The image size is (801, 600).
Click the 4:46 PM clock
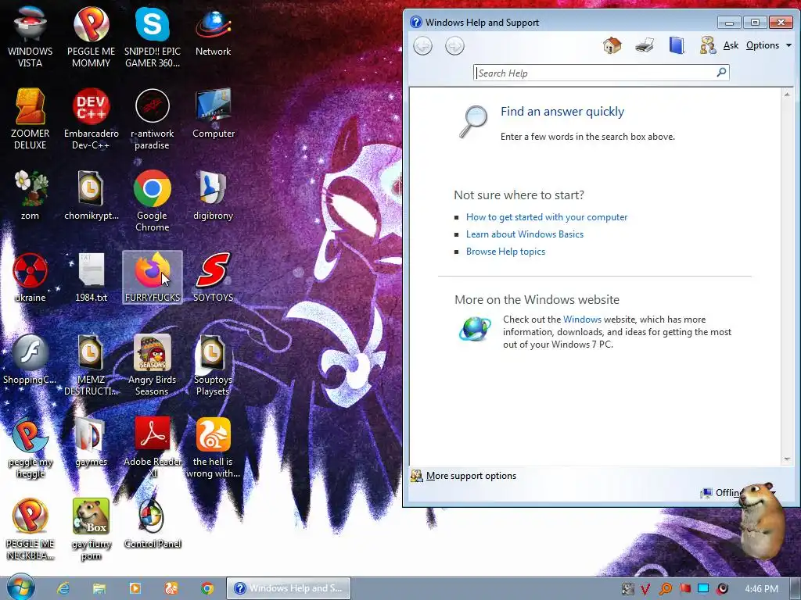[x=761, y=589]
